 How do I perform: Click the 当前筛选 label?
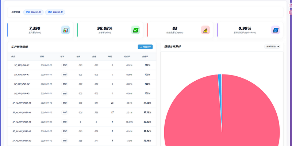[16, 12]
